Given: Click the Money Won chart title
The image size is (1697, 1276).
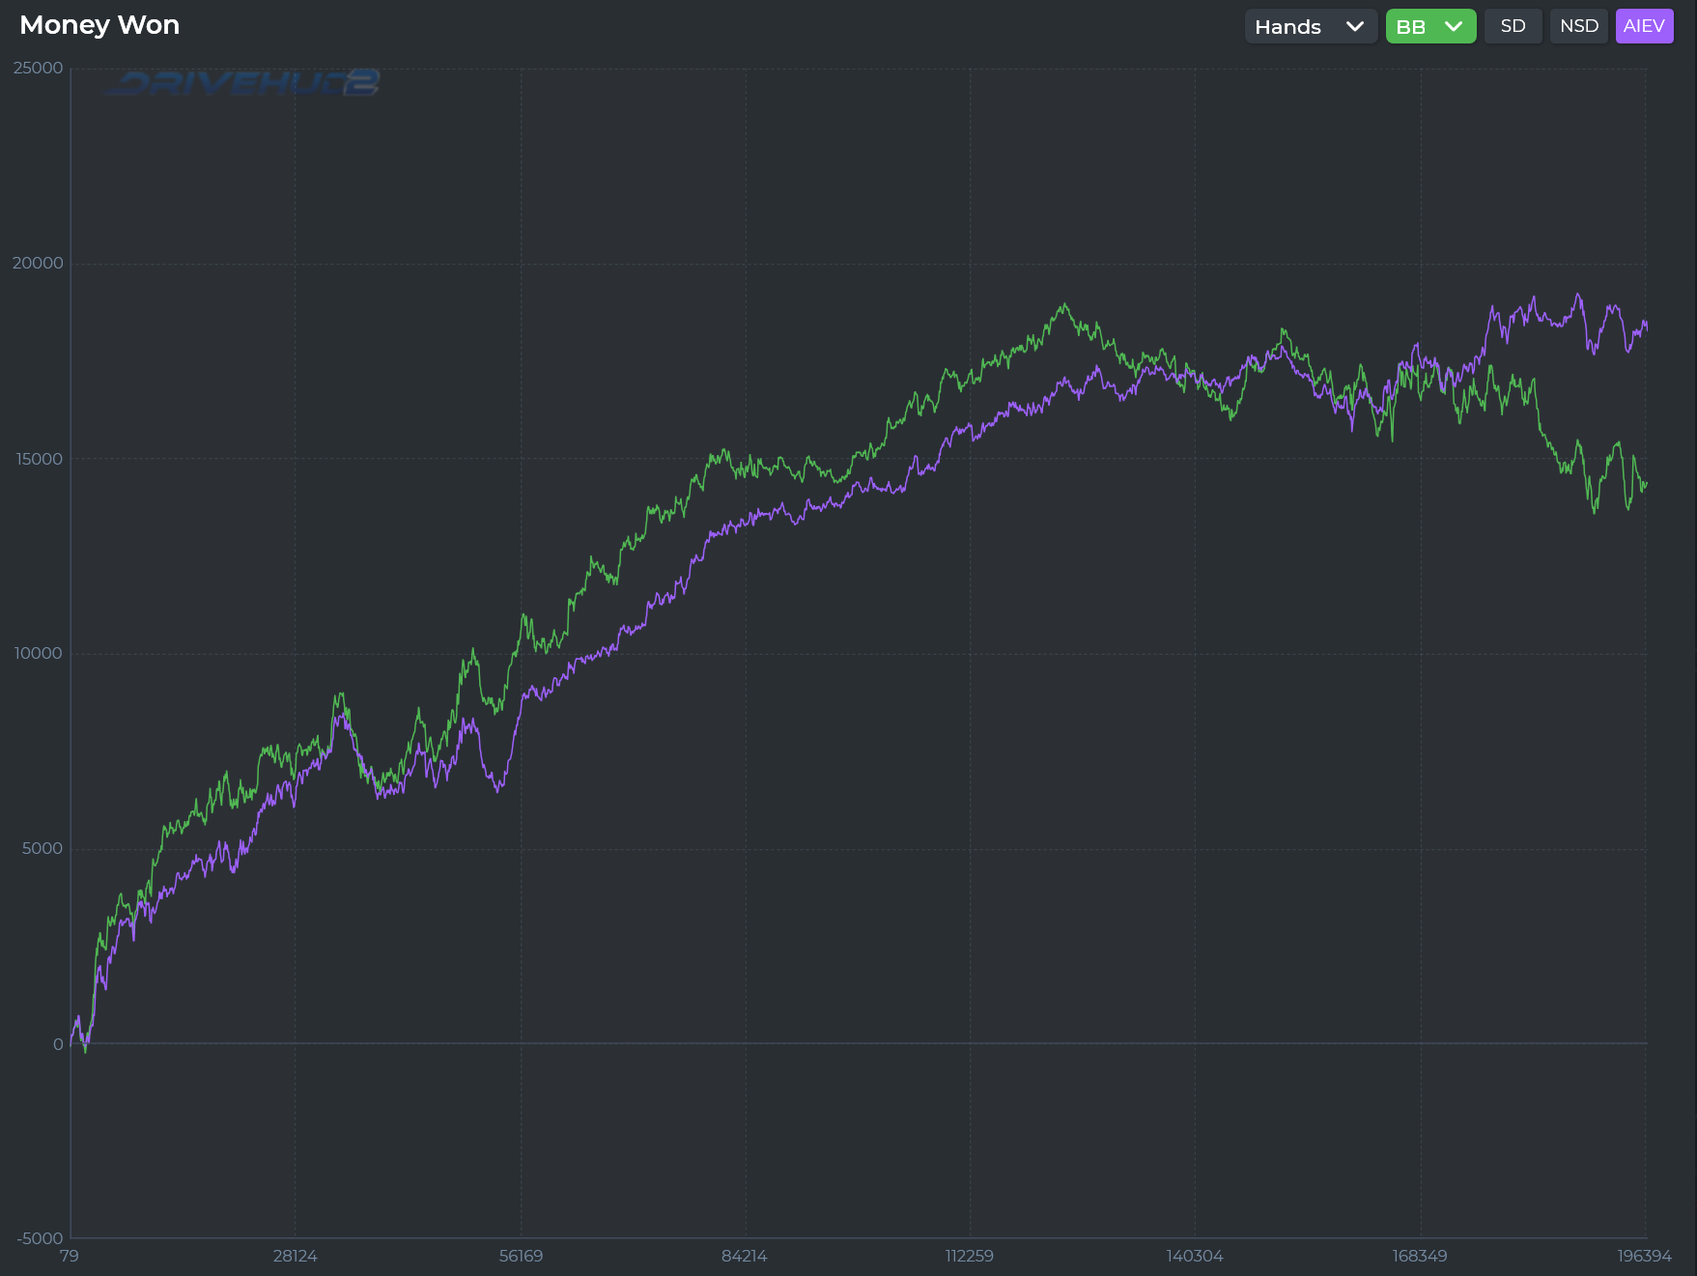Looking at the screenshot, I should click(99, 24).
